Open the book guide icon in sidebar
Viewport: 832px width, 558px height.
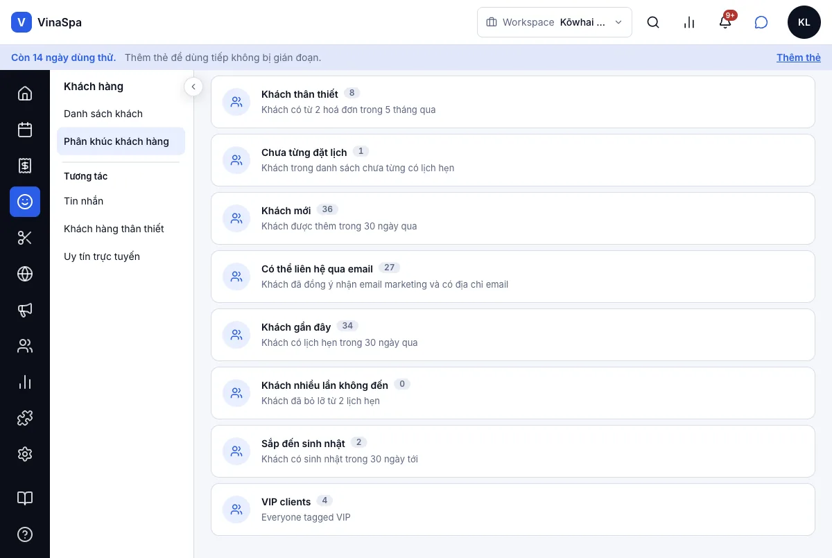click(x=25, y=498)
